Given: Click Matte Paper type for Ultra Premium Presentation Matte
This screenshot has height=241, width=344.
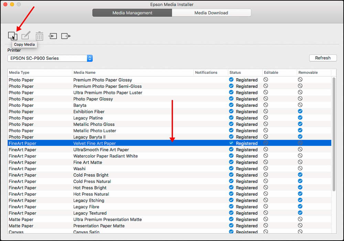Looking at the screenshot, I should click(x=21, y=220).
